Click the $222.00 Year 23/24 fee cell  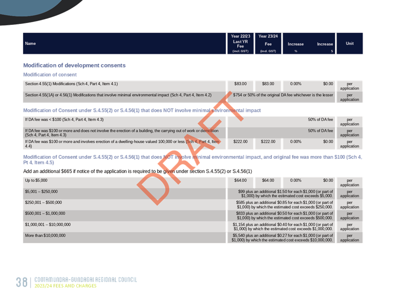click(268, 142)
